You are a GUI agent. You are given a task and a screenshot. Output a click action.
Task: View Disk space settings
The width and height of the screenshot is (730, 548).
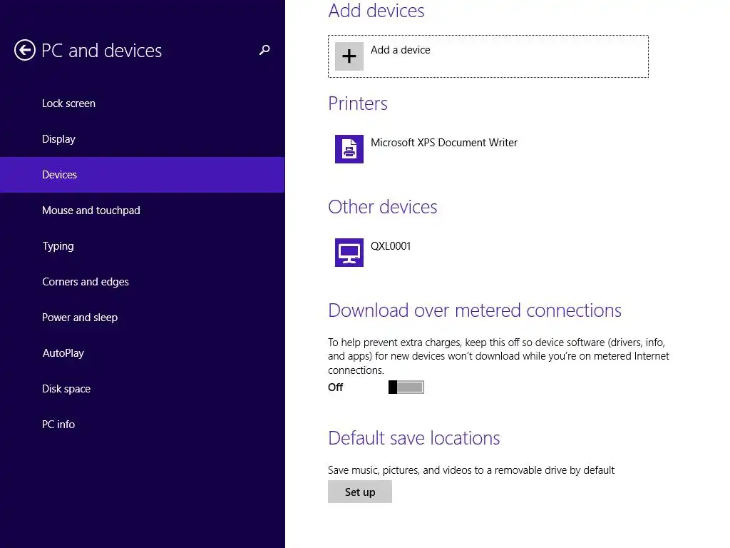(x=66, y=389)
